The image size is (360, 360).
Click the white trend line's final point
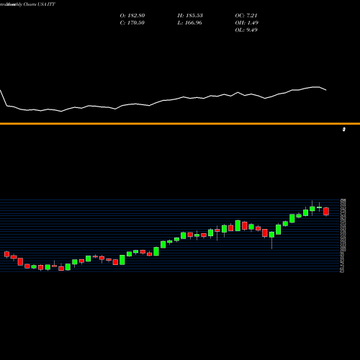(x=325, y=90)
